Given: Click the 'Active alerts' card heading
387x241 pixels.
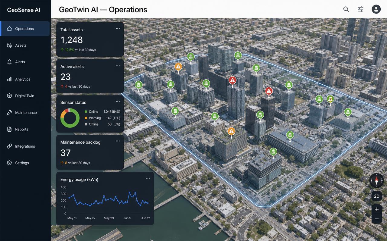Looking at the screenshot, I should pyautogui.click(x=72, y=67).
